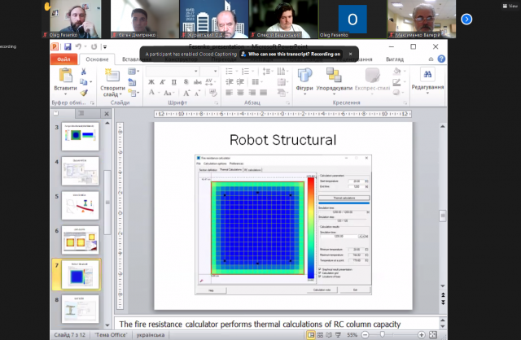Viewport: 521px width, 340px height.
Task: Click the Cut scissors icon
Action: [x=83, y=72]
